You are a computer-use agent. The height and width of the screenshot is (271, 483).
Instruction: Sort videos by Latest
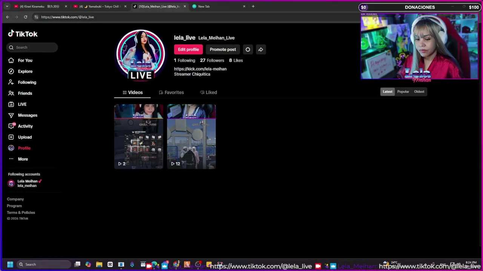point(388,91)
